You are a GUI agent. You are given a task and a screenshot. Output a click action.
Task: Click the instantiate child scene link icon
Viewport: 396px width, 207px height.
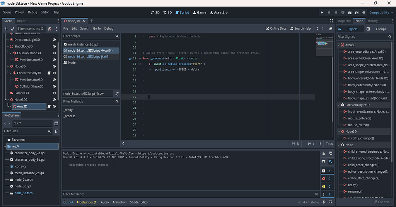point(13,29)
